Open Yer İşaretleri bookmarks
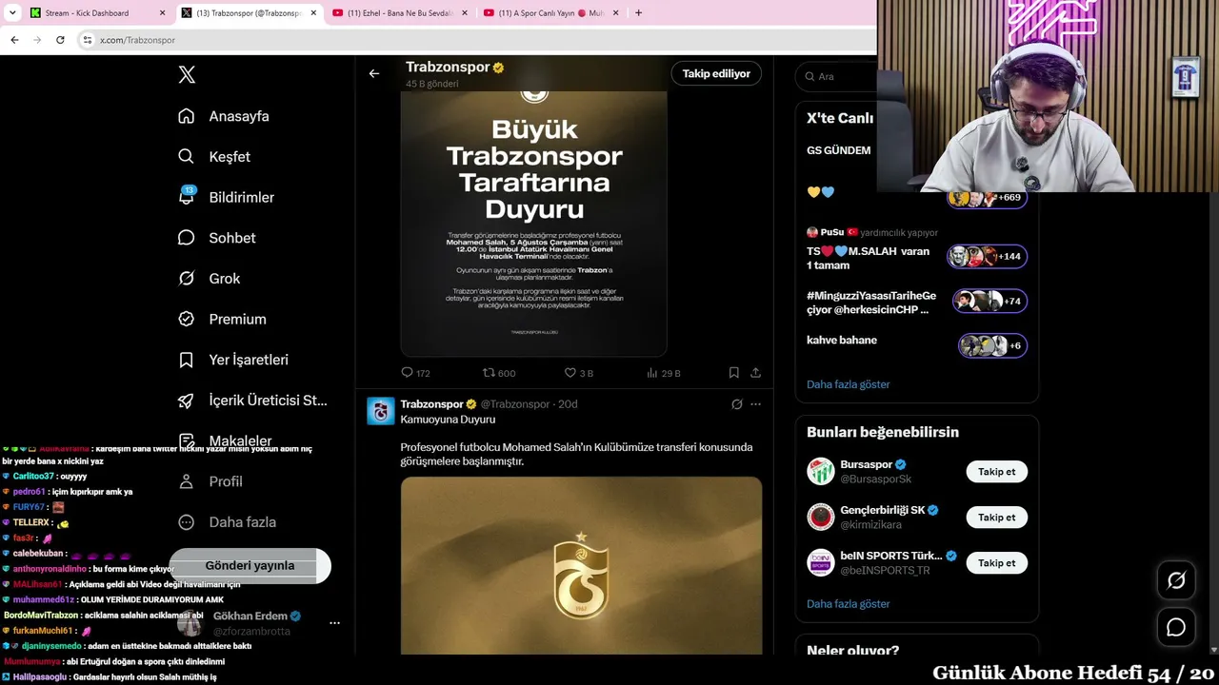The image size is (1219, 685). click(x=233, y=360)
